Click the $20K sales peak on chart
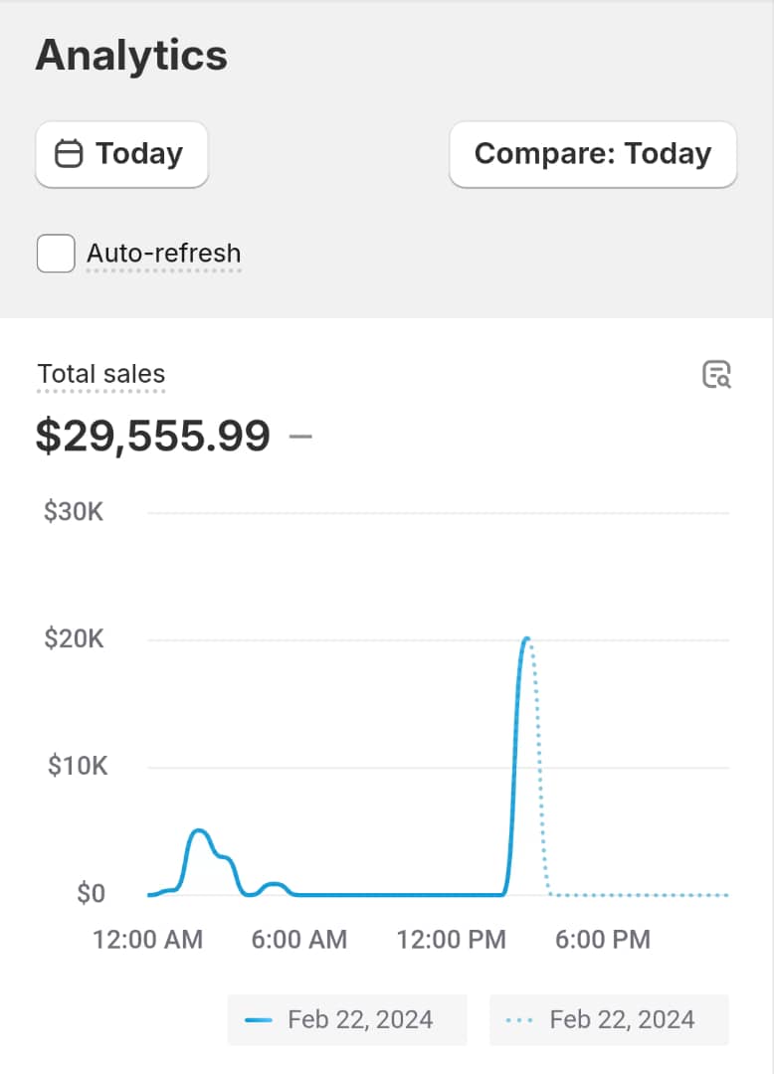 pyautogui.click(x=526, y=638)
